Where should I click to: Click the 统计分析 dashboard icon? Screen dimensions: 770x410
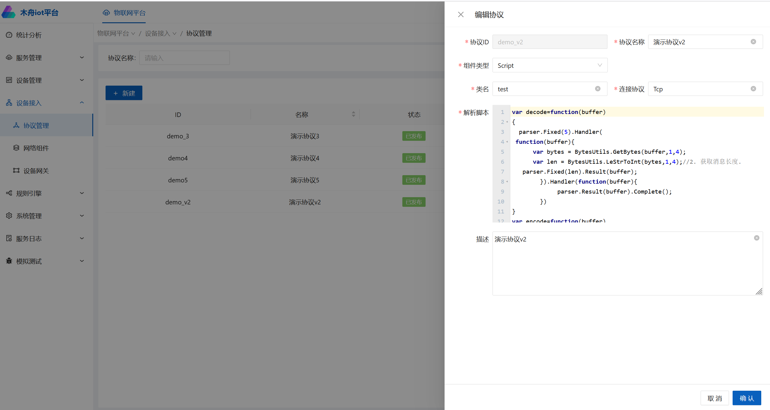tap(9, 35)
